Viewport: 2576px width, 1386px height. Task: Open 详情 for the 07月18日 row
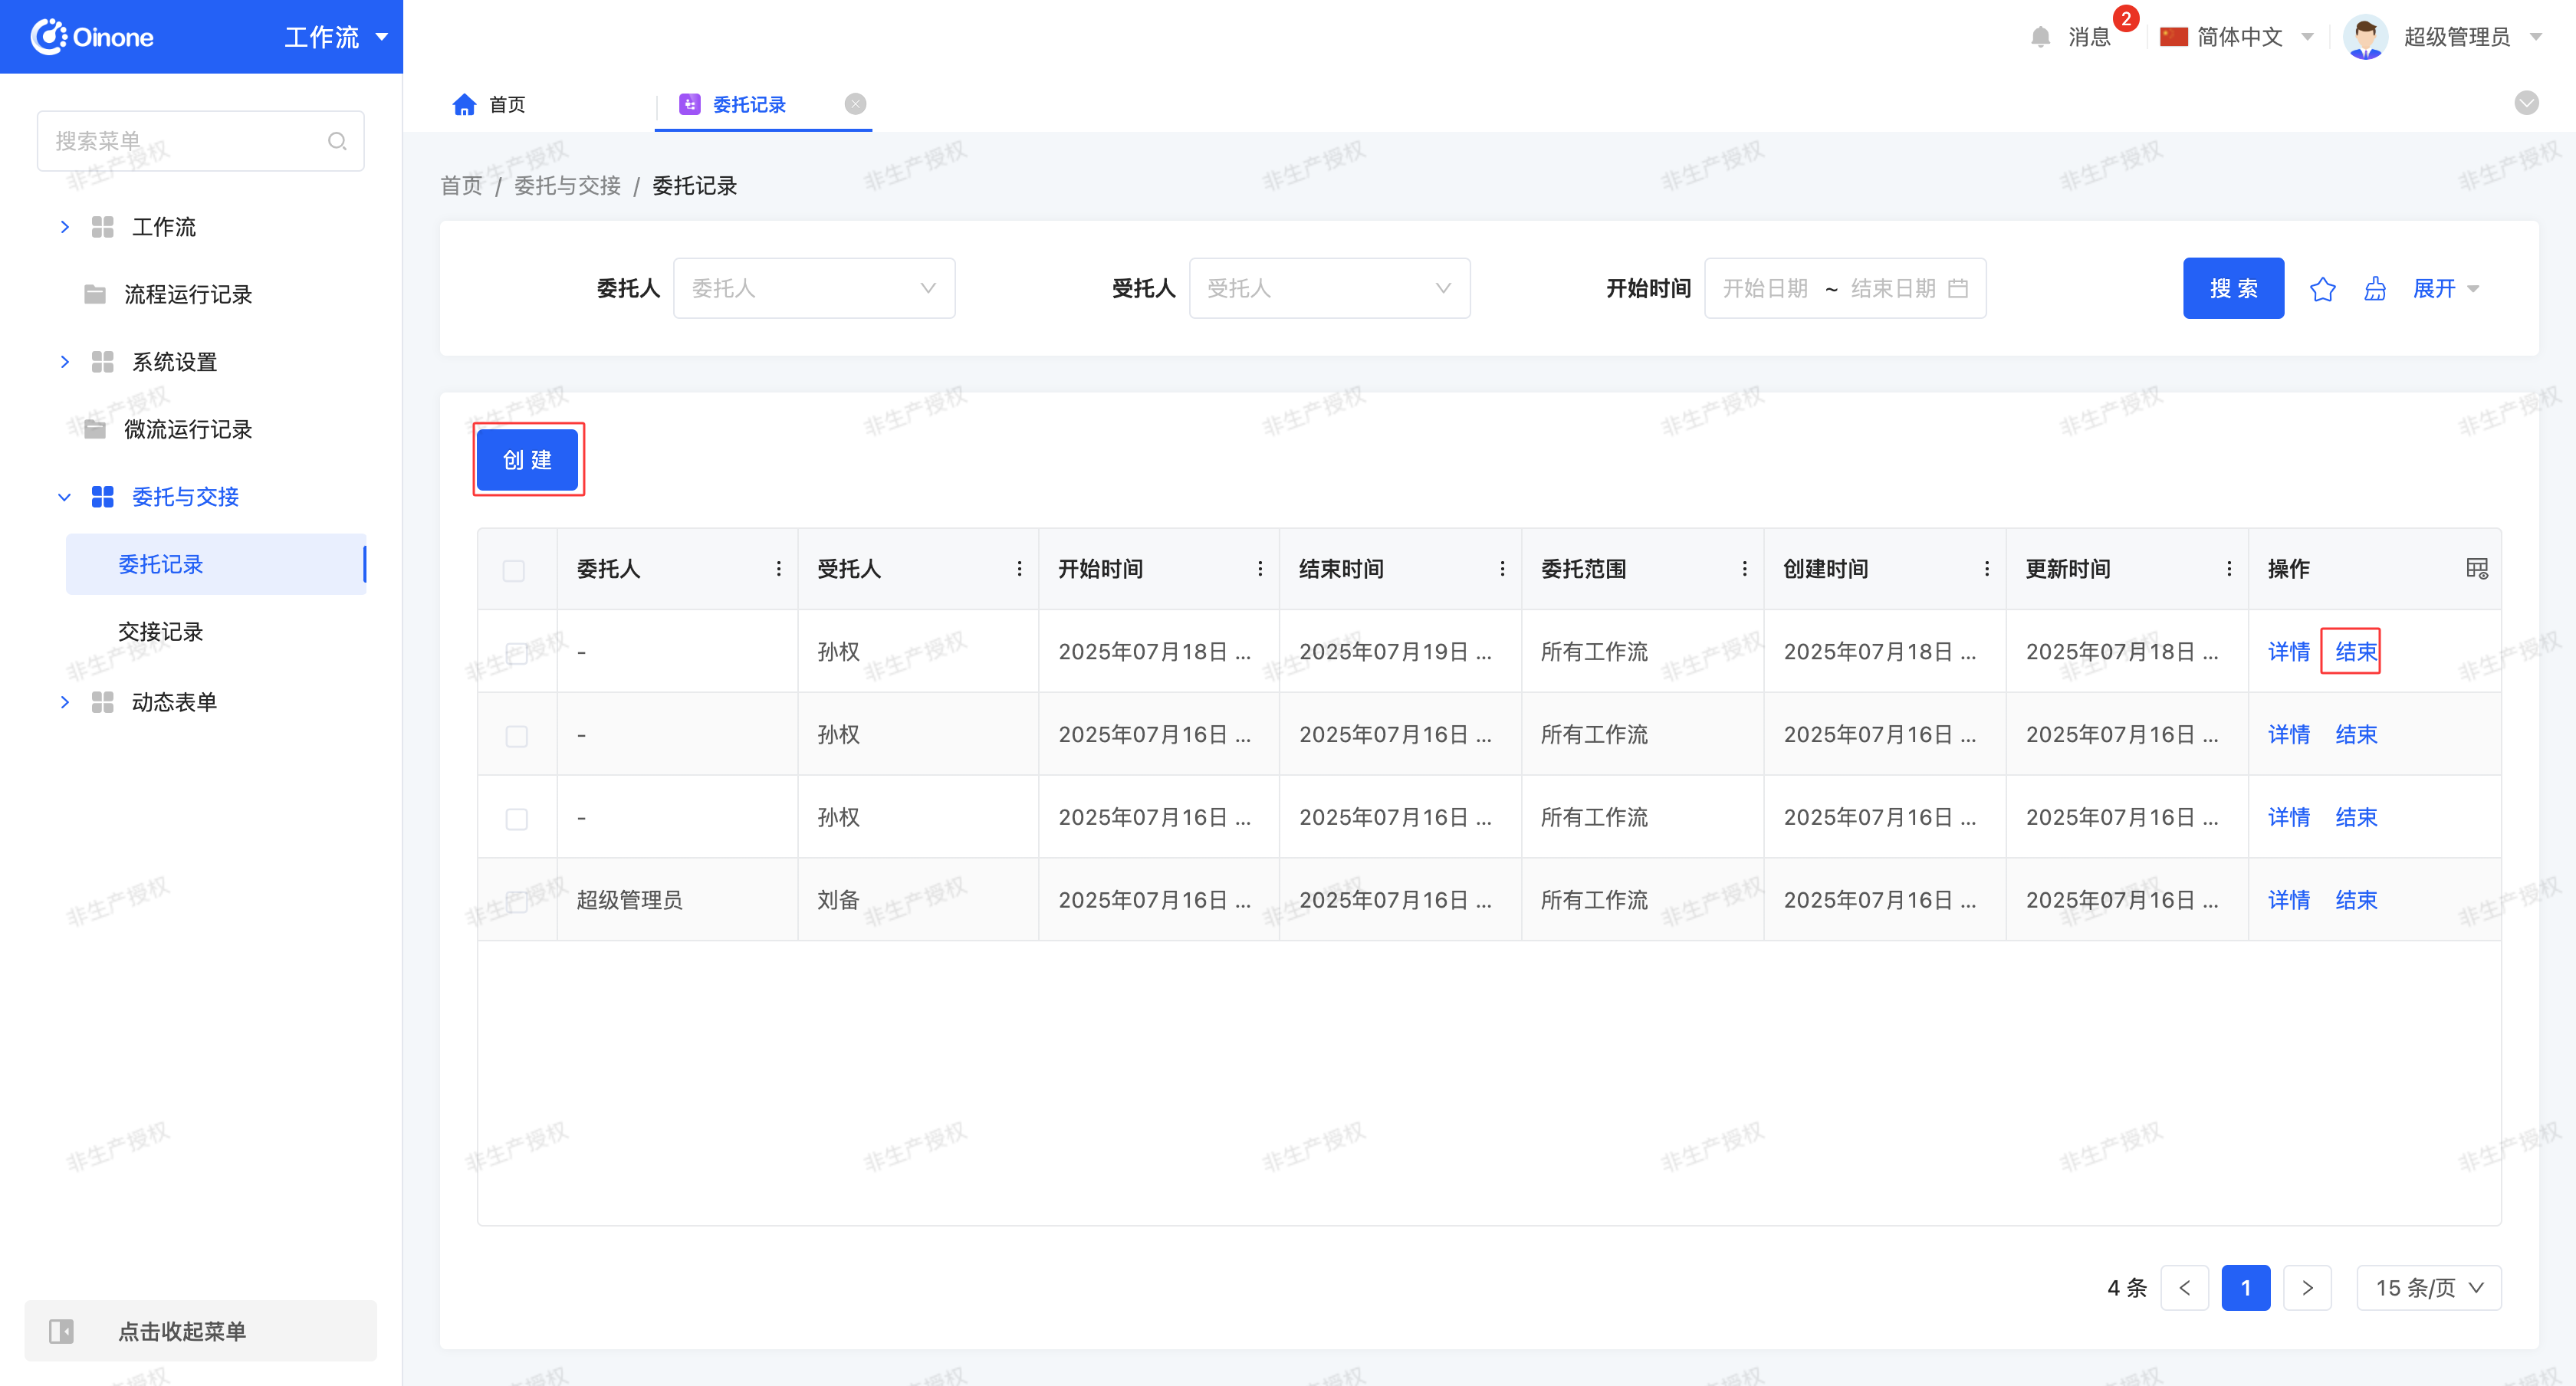tap(2289, 652)
